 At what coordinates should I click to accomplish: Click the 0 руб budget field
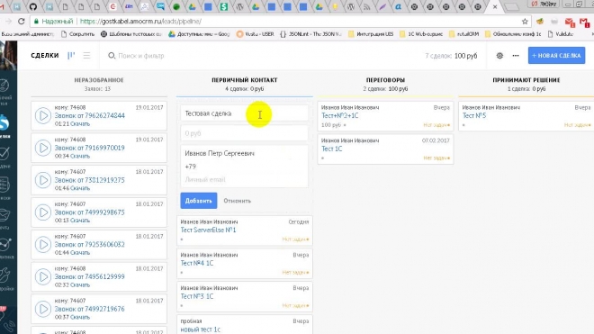pyautogui.click(x=244, y=133)
